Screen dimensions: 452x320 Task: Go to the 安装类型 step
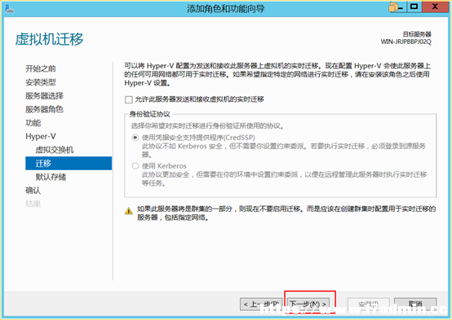41,82
